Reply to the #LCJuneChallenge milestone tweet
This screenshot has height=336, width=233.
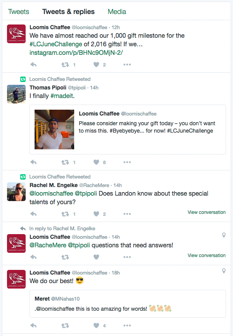tap(33, 65)
